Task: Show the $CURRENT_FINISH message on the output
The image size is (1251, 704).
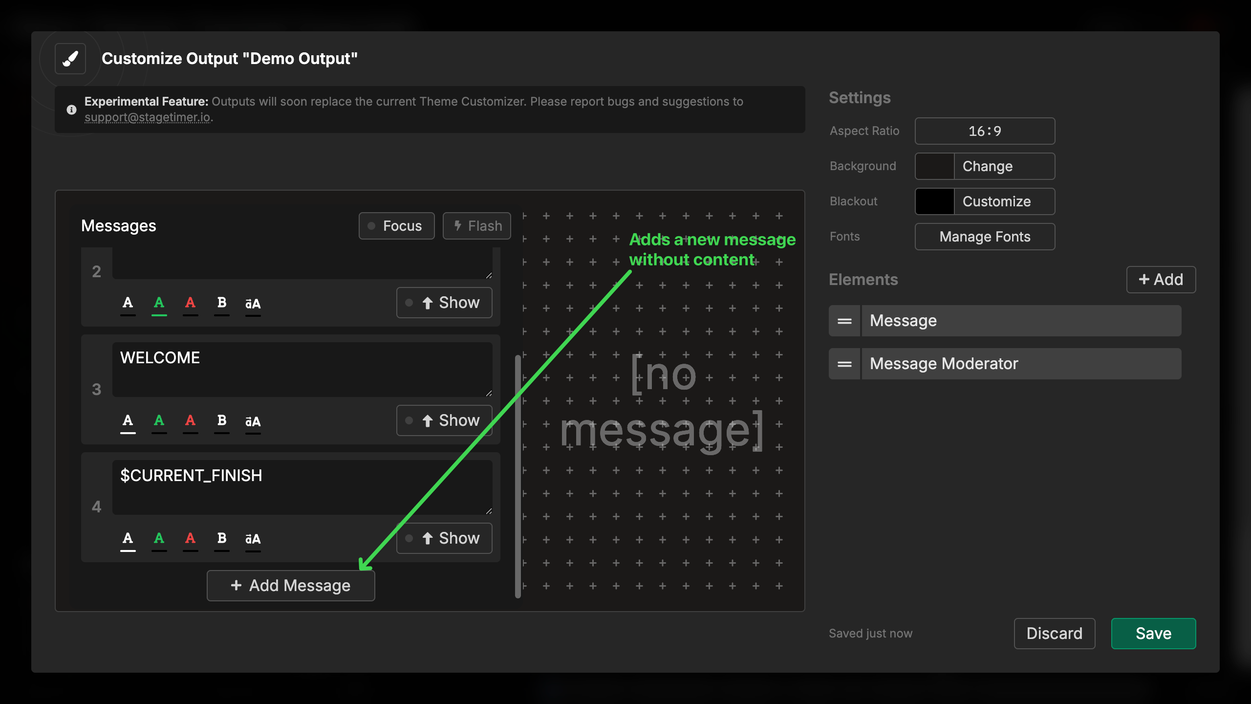Action: click(x=444, y=538)
